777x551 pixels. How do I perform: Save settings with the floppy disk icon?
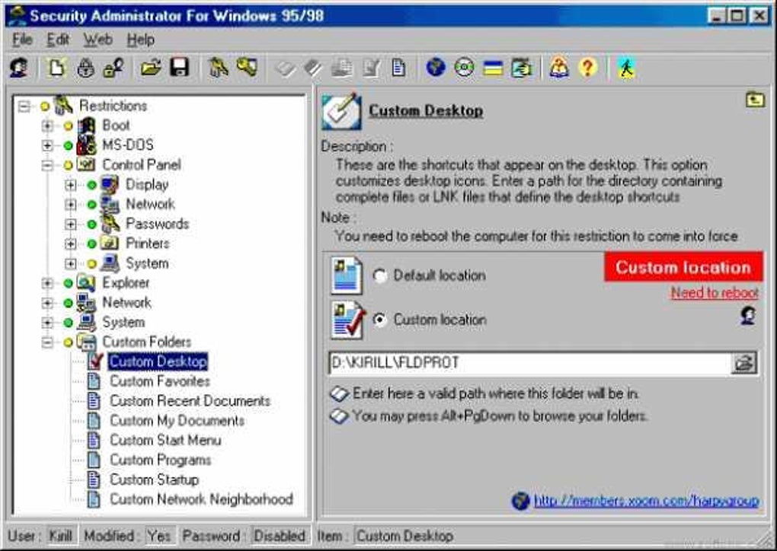coord(179,68)
